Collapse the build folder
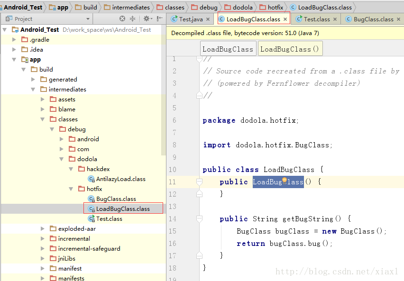The height and width of the screenshot is (281, 404). (x=24, y=70)
